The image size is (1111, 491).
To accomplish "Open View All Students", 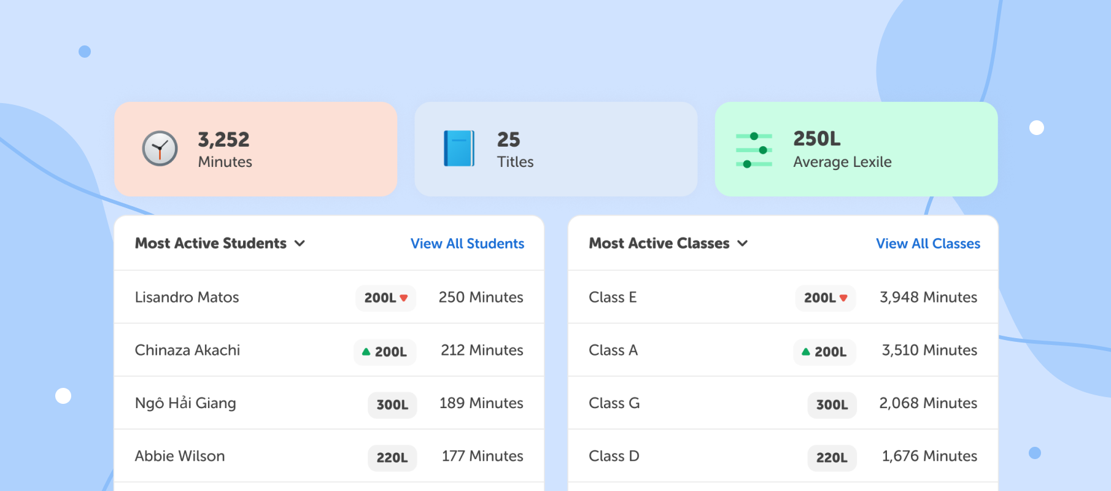I will [x=466, y=244].
